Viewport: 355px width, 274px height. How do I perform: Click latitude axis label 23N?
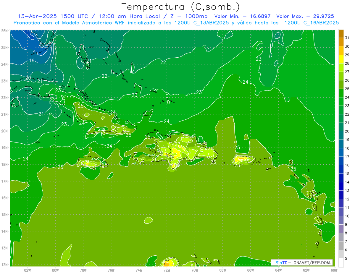tap(4, 81)
